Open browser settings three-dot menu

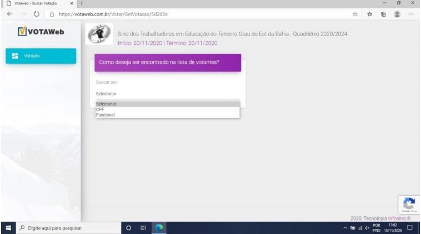pyautogui.click(x=412, y=14)
